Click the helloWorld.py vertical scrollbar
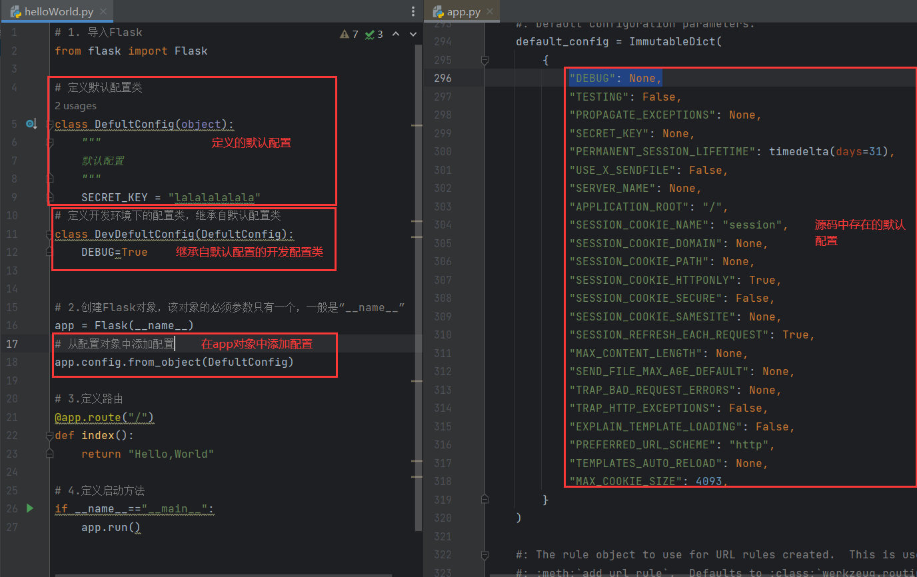The height and width of the screenshot is (577, 917). 419,287
